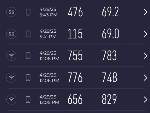Image resolution: width=150 pixels, height=113 pixels.
Task: Click the 5G icon for 5:41 PM test
Action: tap(11, 34)
